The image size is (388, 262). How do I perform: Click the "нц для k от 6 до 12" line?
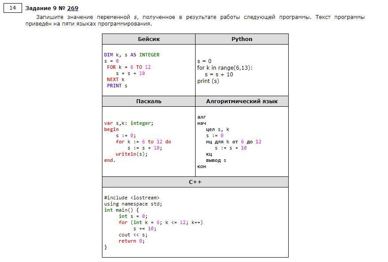click(x=234, y=142)
